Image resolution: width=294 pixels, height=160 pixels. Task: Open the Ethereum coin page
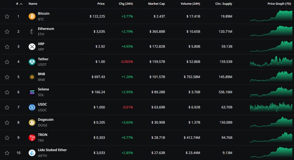pyautogui.click(x=46, y=29)
